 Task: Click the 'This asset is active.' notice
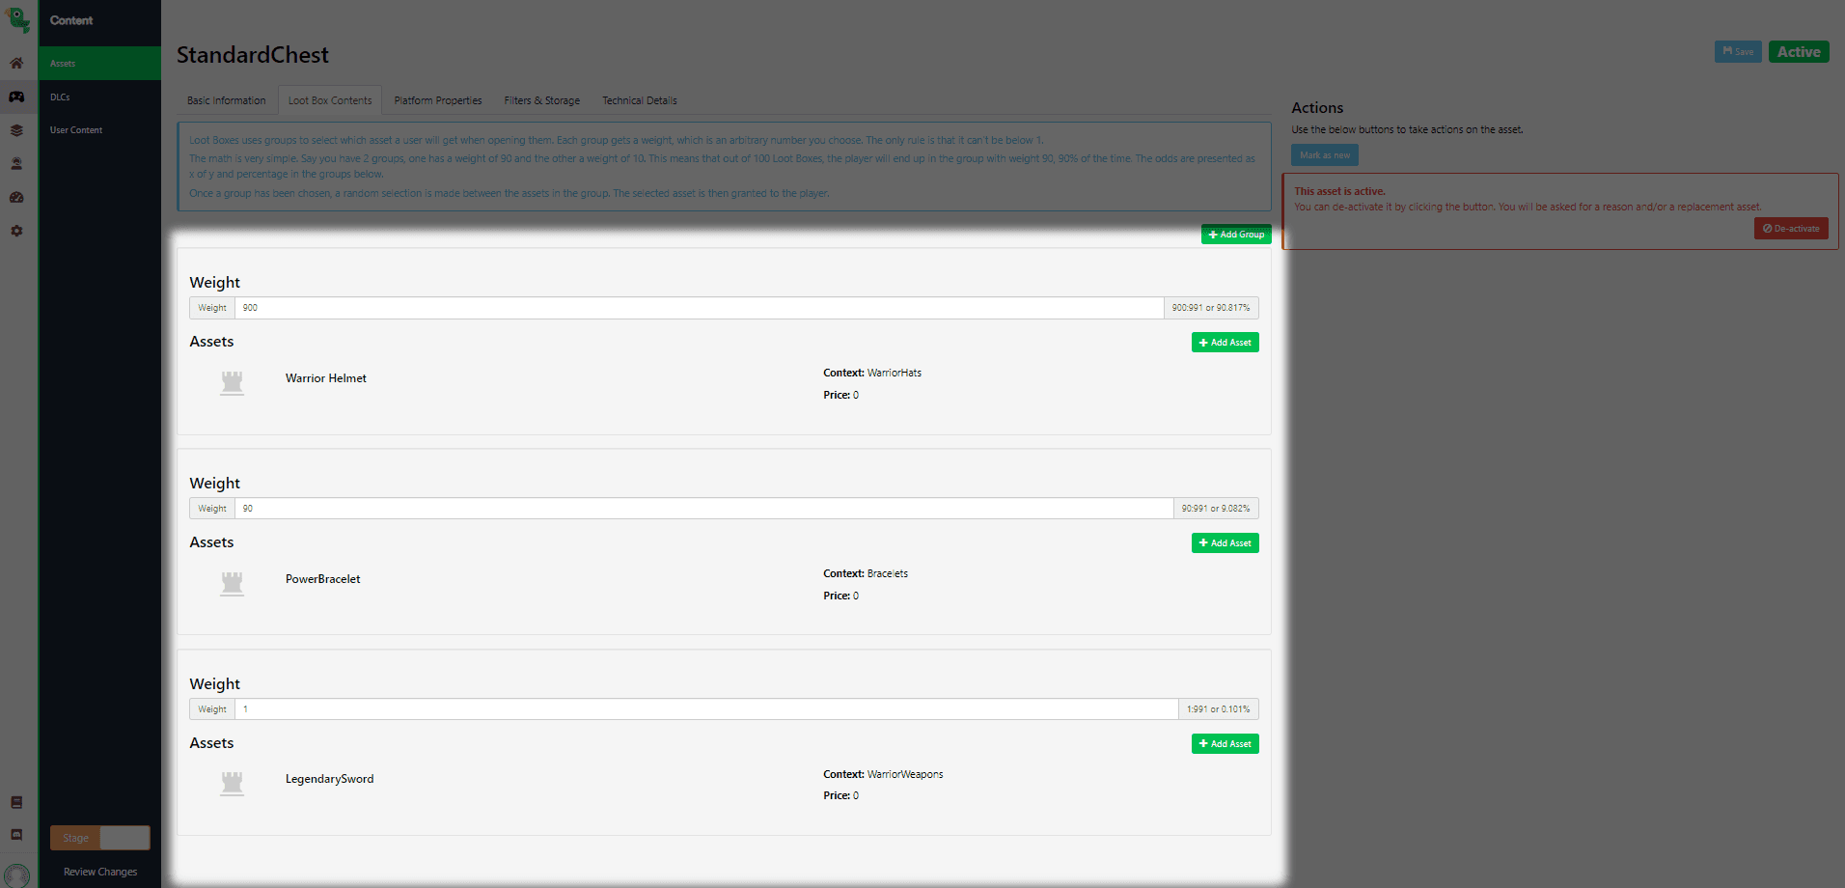(1339, 191)
